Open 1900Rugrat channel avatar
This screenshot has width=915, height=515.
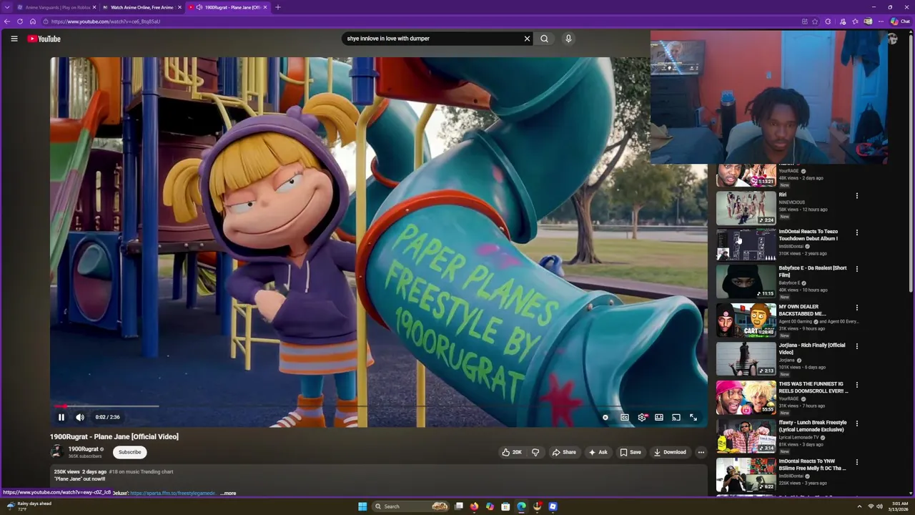coord(56,451)
